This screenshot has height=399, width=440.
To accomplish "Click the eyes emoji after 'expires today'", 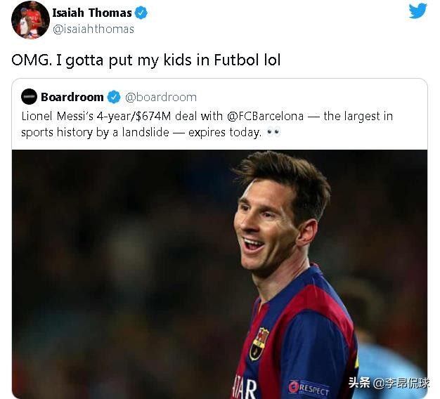I will [x=273, y=132].
